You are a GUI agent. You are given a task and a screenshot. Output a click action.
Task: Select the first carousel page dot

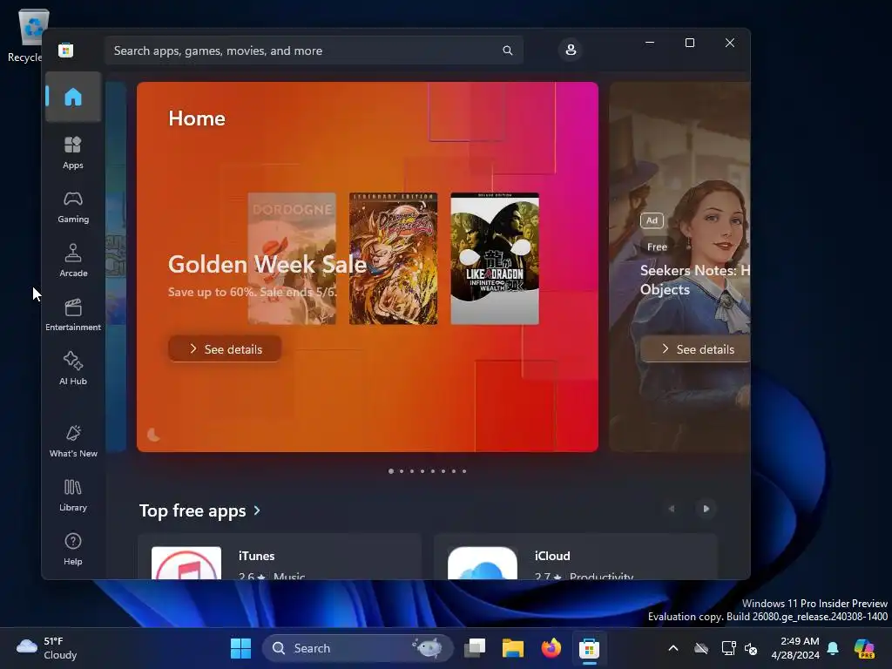click(x=391, y=471)
